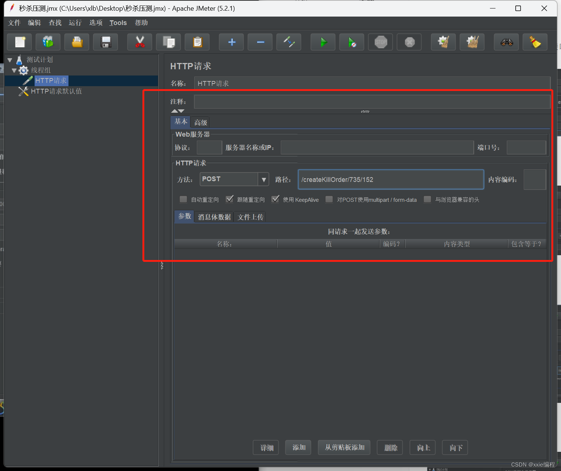This screenshot has width=561, height=471.
Task: Enable 与浏览器兼容的头 checkbox
Action: (427, 200)
